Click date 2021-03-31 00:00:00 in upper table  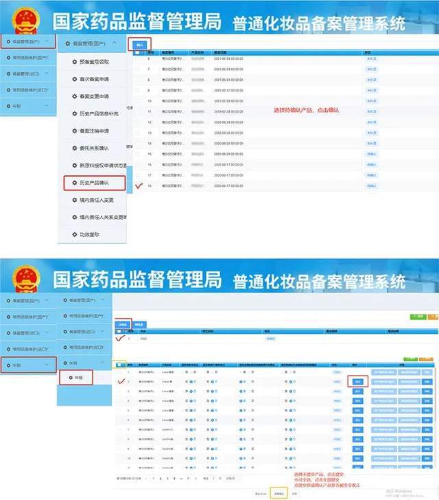click(x=228, y=91)
